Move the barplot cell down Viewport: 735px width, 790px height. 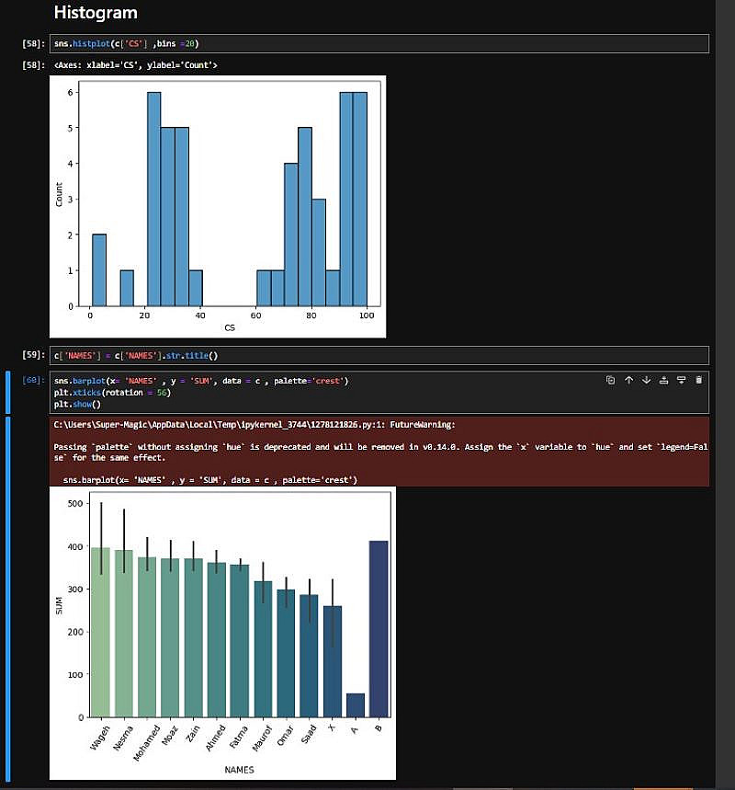tap(647, 380)
